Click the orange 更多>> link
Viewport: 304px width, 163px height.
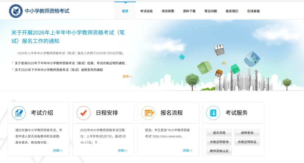coord(128,76)
